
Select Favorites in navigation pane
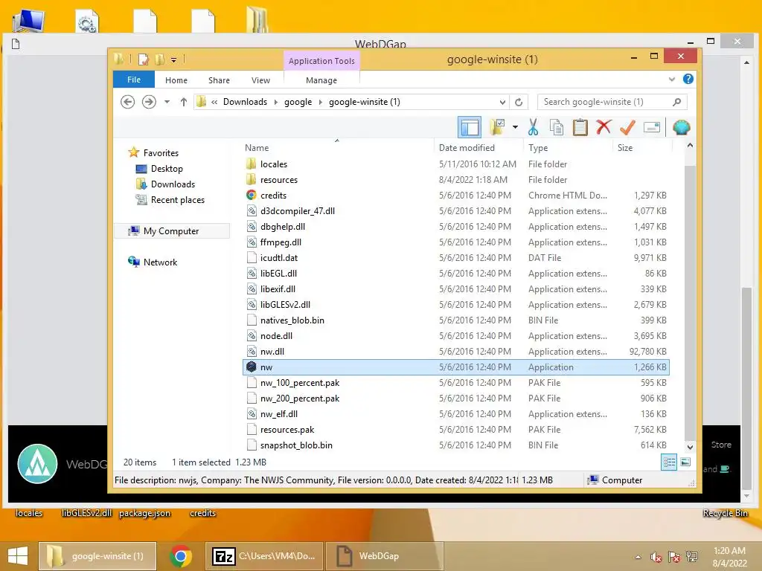click(x=161, y=153)
